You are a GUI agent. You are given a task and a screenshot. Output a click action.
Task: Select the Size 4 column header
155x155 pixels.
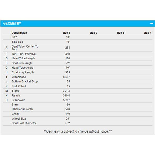[147, 33]
